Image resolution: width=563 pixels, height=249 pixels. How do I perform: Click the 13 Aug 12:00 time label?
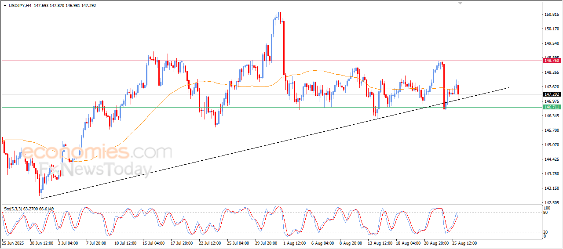pos(380,243)
